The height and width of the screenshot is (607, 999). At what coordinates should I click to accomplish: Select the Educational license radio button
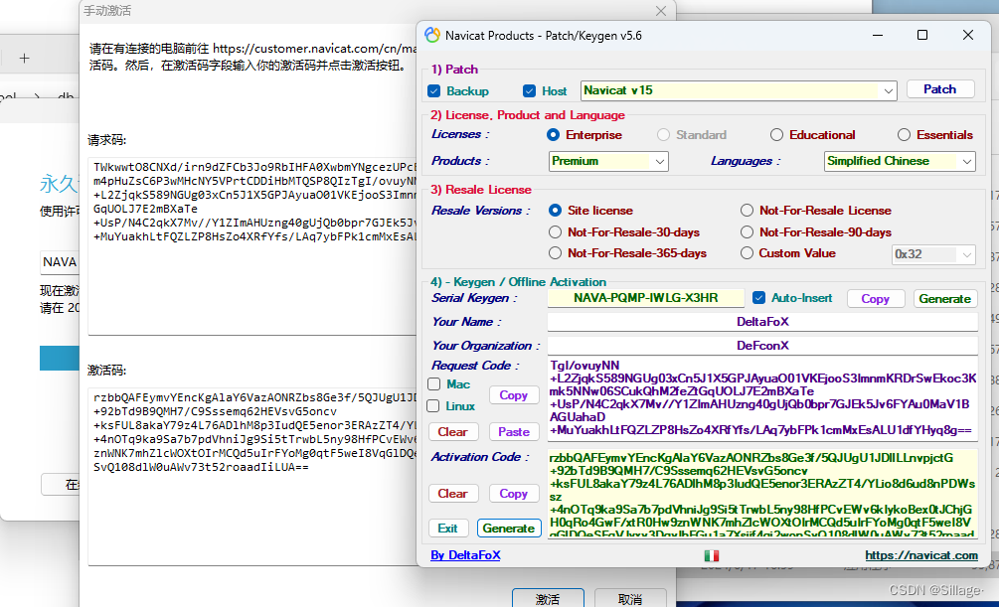[776, 135]
